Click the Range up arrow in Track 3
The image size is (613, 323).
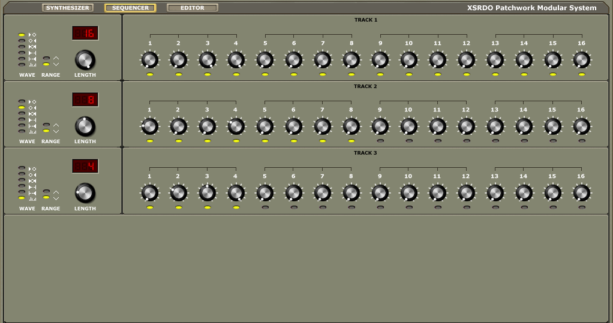pos(56,192)
